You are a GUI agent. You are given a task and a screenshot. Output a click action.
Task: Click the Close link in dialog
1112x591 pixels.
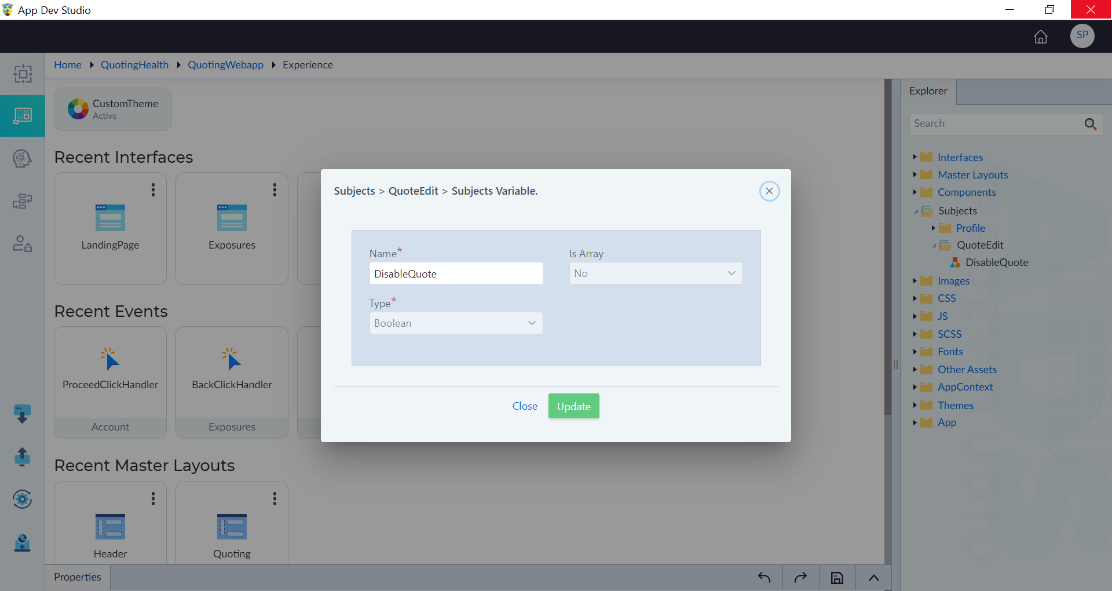[525, 406]
